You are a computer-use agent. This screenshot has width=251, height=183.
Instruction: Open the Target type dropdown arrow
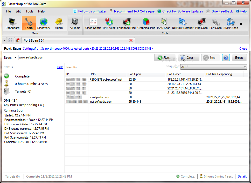click(x=15, y=57)
